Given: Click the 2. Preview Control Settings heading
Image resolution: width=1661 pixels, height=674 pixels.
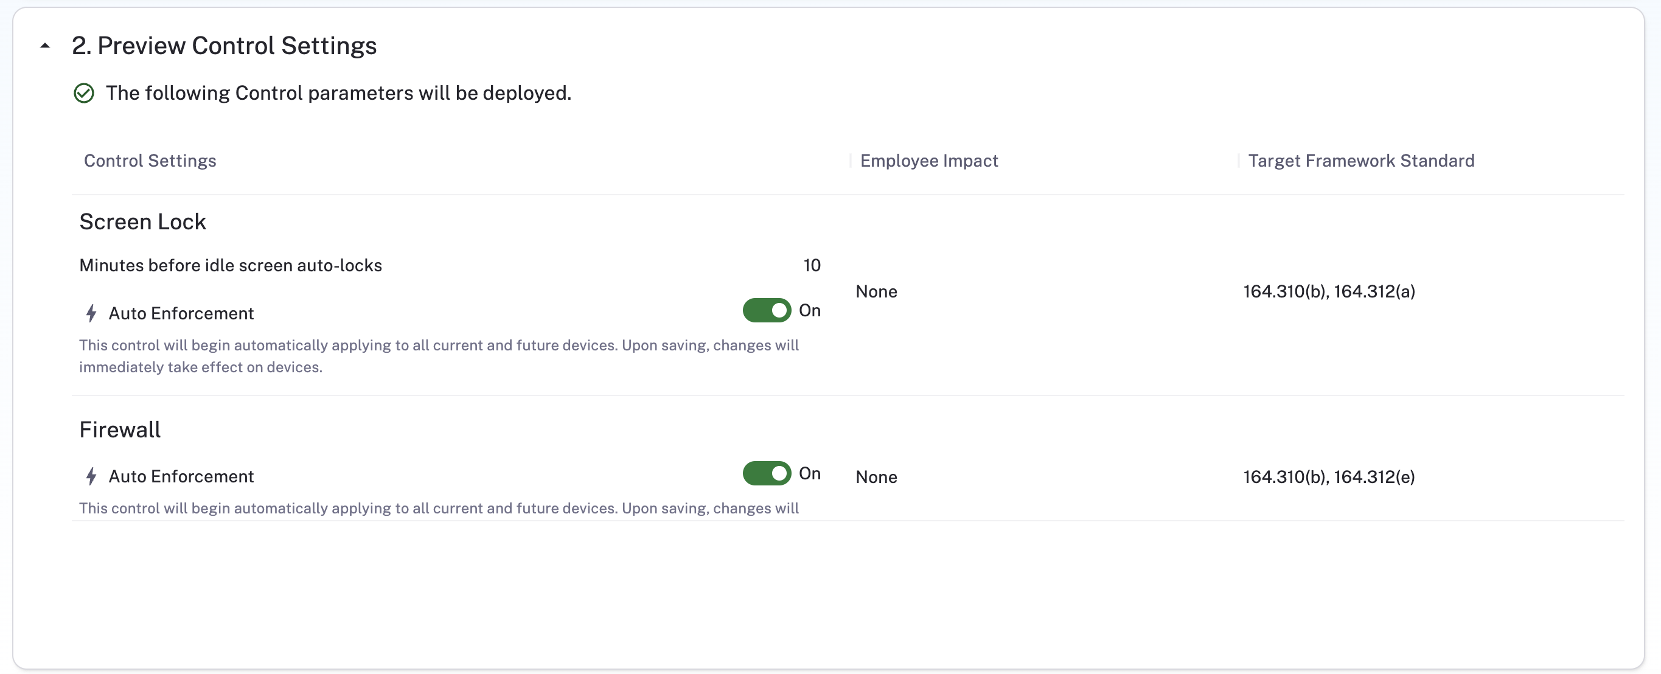Looking at the screenshot, I should [x=224, y=46].
